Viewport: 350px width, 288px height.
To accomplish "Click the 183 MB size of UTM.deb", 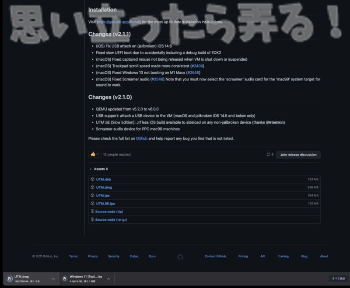I will coord(313,179).
